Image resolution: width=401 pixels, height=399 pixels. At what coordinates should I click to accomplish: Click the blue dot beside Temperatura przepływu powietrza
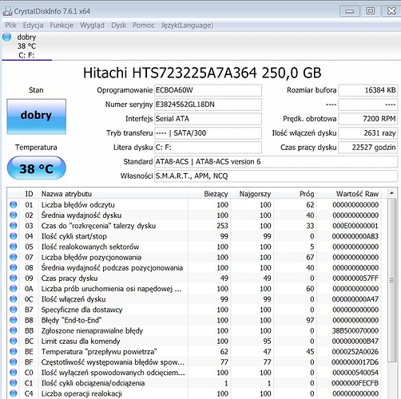click(x=14, y=351)
